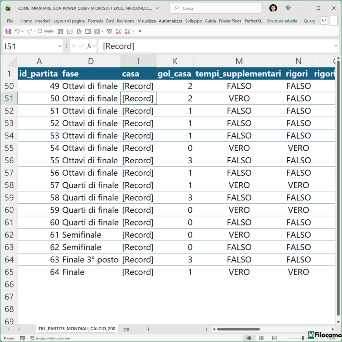Viewport: 342px width, 342px height.
Task: Open the Struttura tabella tab
Action: 282,21
